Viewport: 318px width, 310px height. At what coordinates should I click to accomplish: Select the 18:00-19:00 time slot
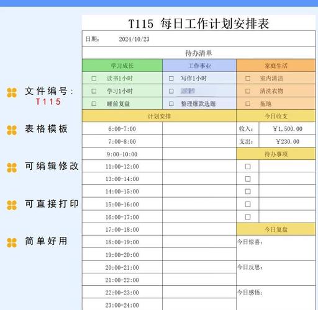122,242
